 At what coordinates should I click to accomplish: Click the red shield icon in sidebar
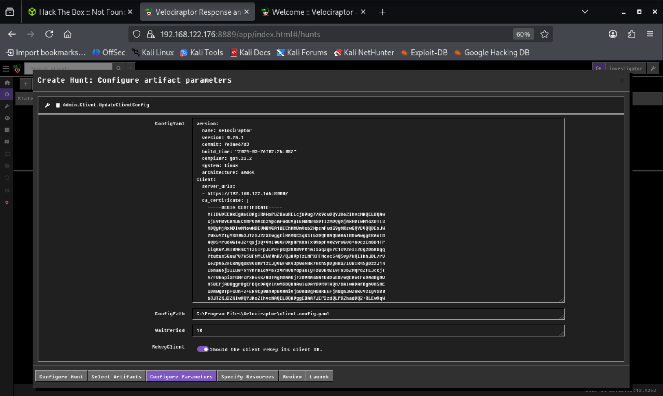(7, 203)
